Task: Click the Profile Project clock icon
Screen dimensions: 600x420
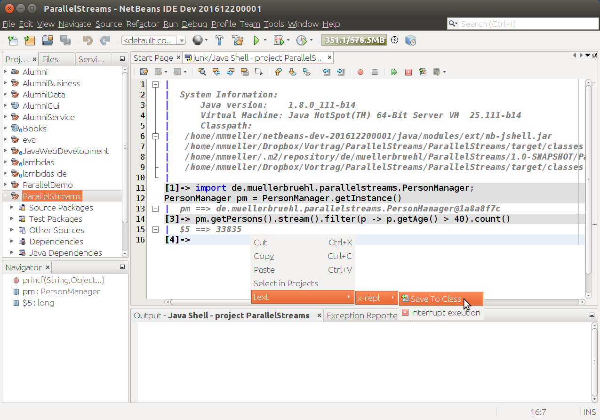Action: click(x=301, y=40)
